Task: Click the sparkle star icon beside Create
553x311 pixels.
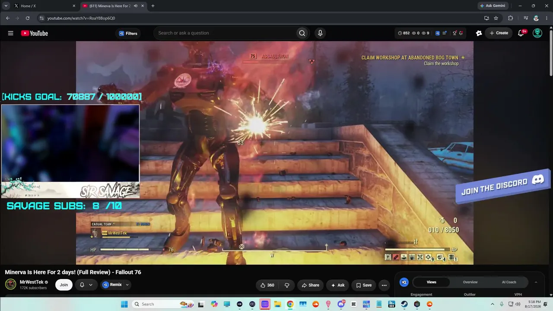Action: click(479, 33)
